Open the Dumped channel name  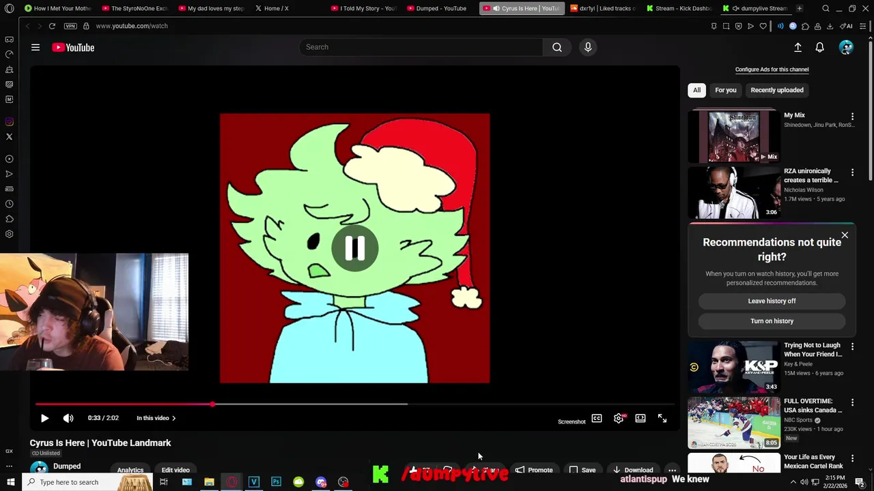pos(67,466)
